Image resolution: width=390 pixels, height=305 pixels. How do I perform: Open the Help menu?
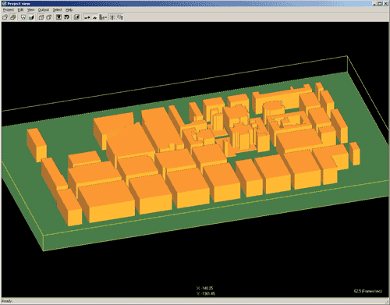tap(69, 9)
